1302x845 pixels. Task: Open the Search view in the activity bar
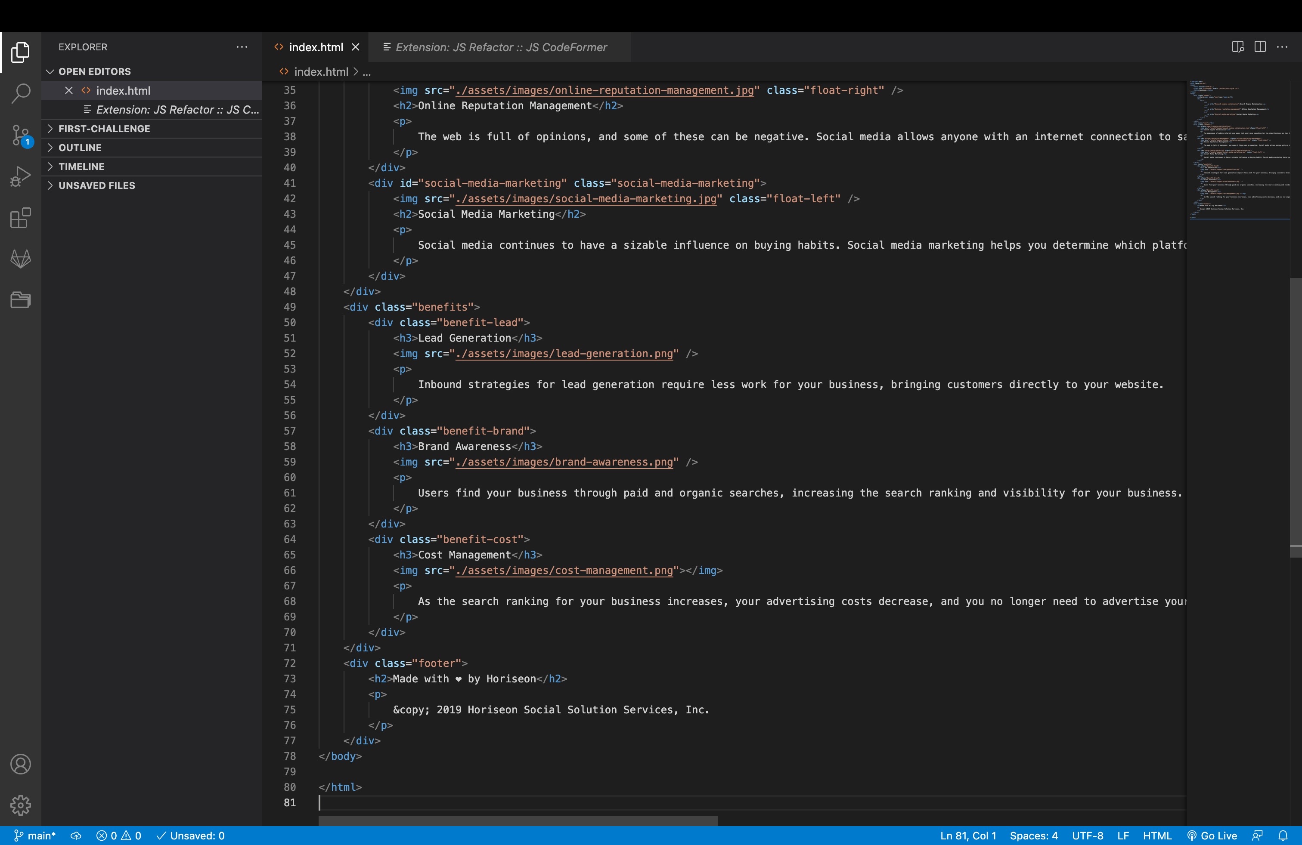pos(20,93)
